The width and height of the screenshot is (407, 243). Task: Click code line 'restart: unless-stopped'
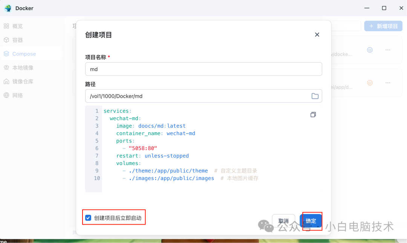(152, 156)
